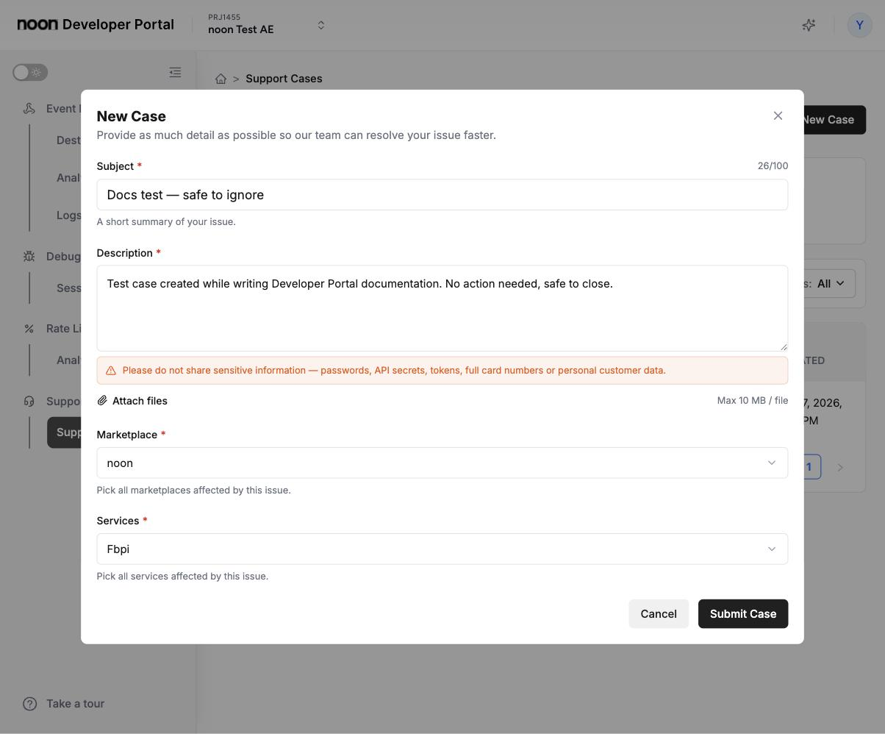This screenshot has height=734, width=885.
Task: Click 'Pick all marketplaces affected' helper text
Action: (194, 490)
